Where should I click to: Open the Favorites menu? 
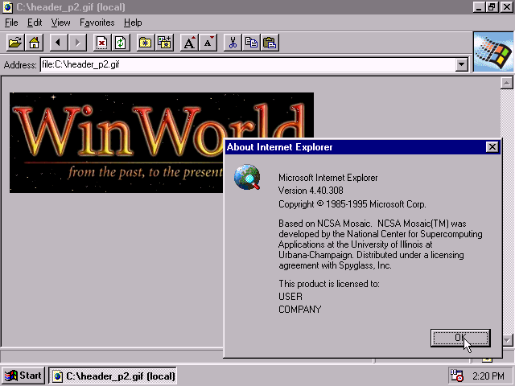click(97, 23)
